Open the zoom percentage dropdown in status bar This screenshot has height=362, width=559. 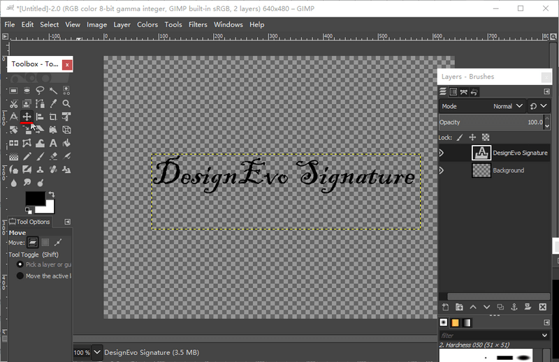click(x=97, y=352)
